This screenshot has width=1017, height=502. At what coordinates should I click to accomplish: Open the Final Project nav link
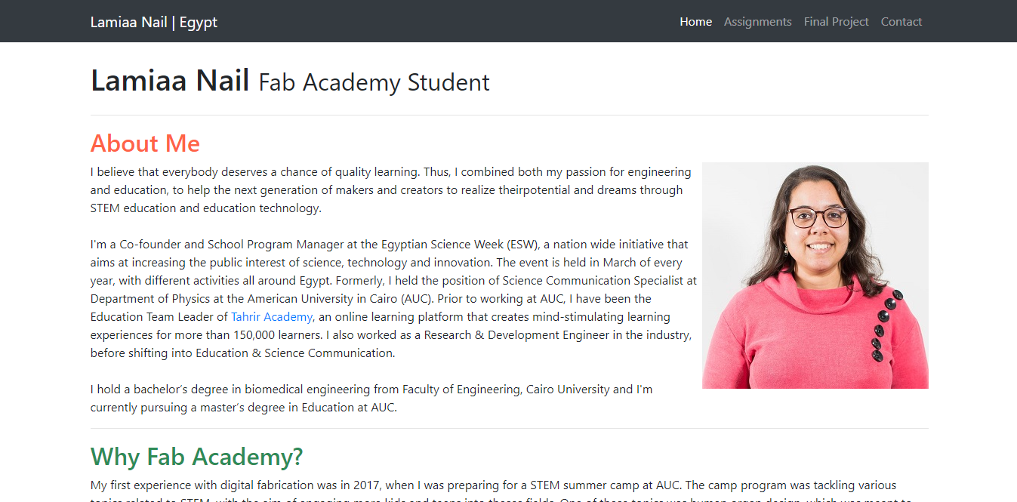(836, 22)
